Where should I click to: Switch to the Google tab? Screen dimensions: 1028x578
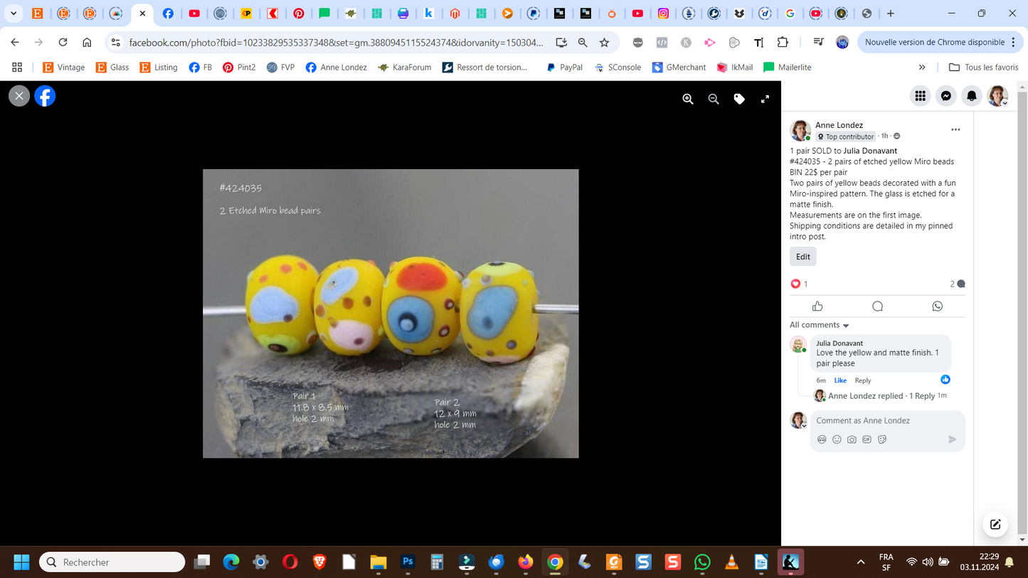click(x=790, y=14)
